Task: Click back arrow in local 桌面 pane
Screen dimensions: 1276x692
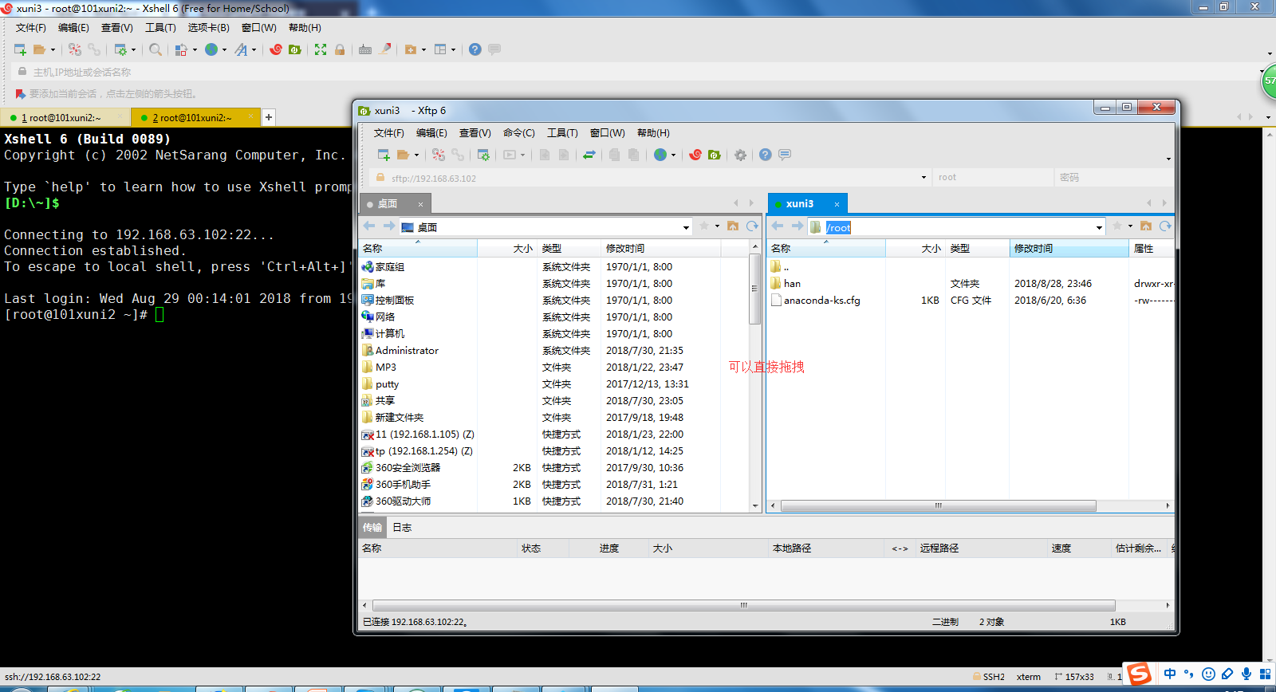Action: click(x=369, y=226)
